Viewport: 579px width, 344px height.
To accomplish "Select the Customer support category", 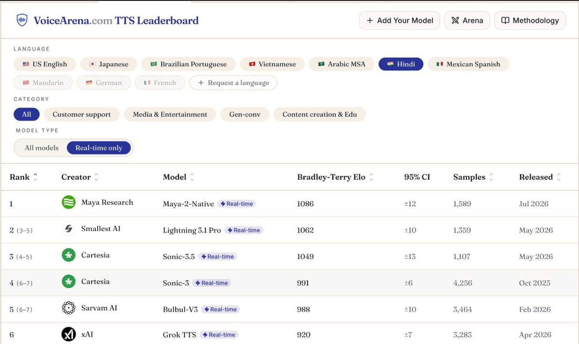I will [x=82, y=114].
